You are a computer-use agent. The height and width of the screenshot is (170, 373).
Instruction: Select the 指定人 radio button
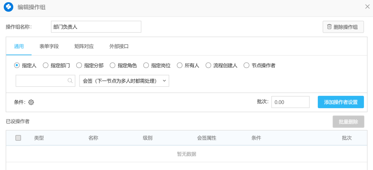point(17,65)
